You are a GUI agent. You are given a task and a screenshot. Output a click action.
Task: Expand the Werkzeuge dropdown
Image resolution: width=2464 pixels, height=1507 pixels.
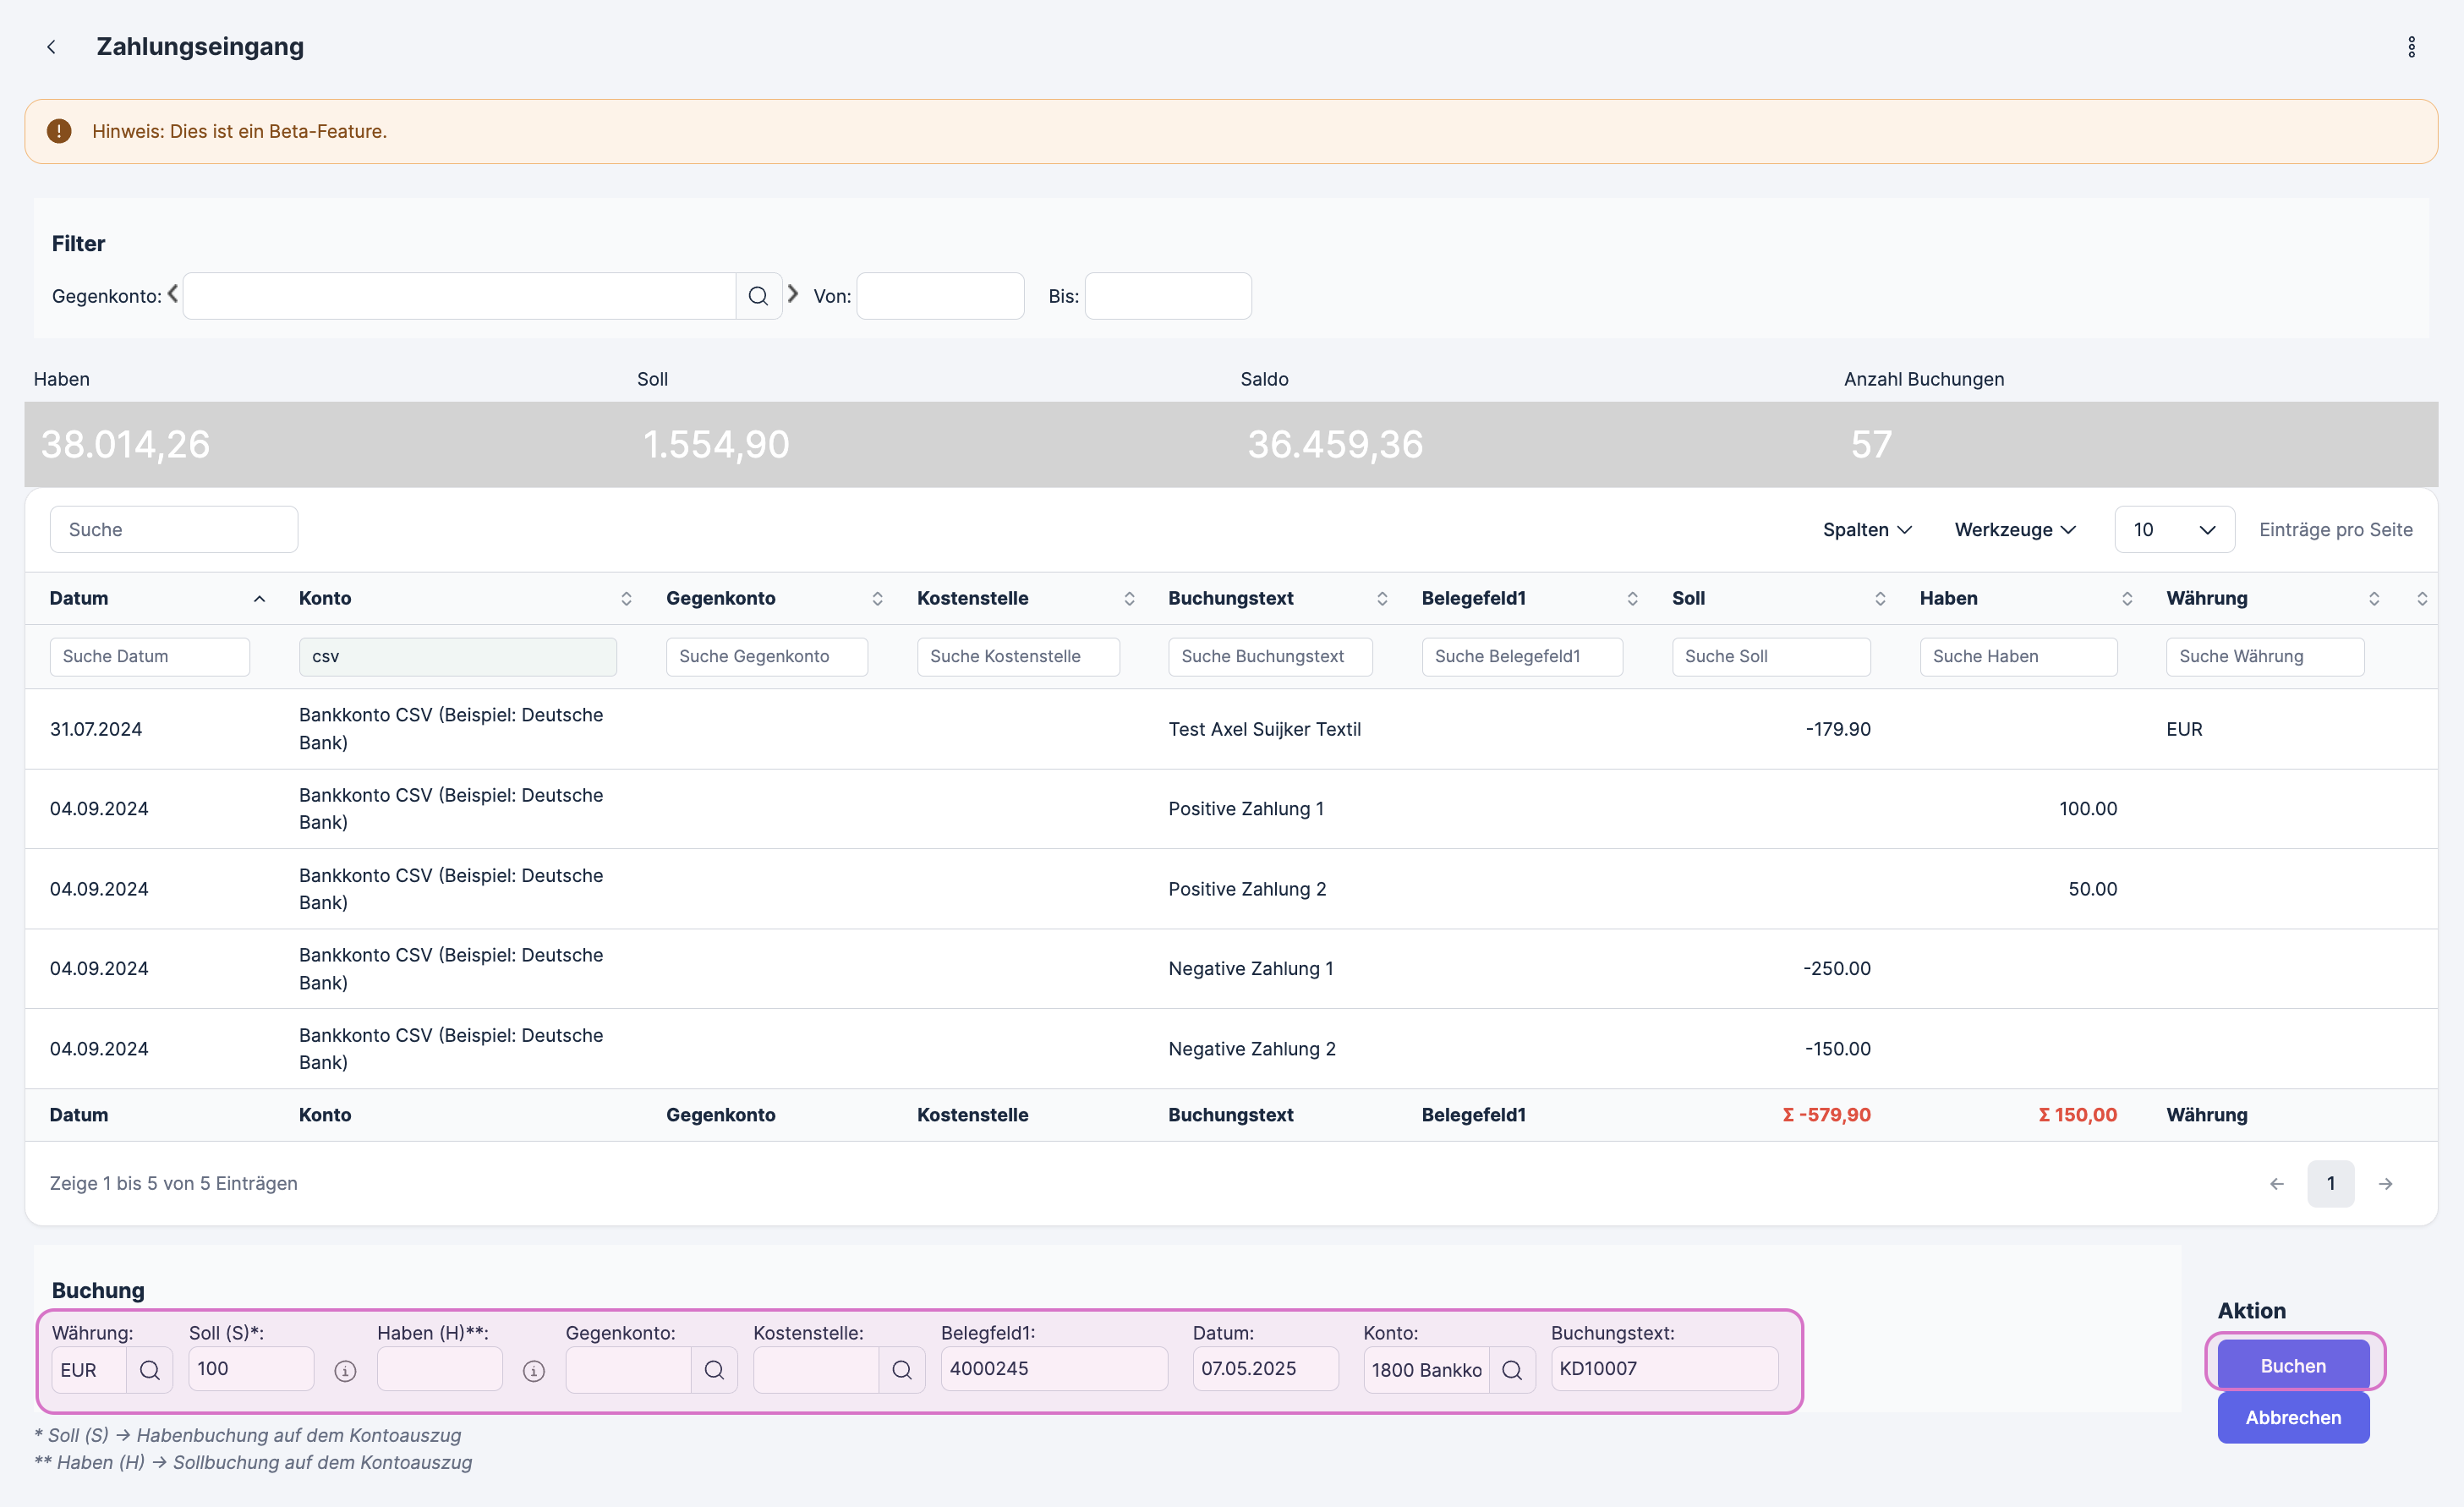click(2014, 529)
